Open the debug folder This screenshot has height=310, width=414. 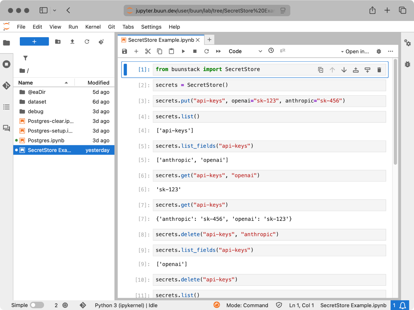(64, 111)
